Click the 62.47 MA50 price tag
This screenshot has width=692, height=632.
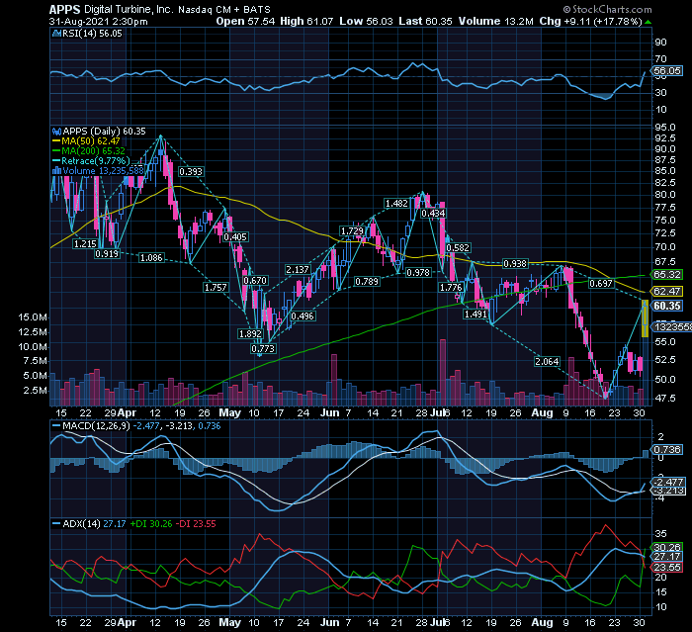[x=667, y=292]
